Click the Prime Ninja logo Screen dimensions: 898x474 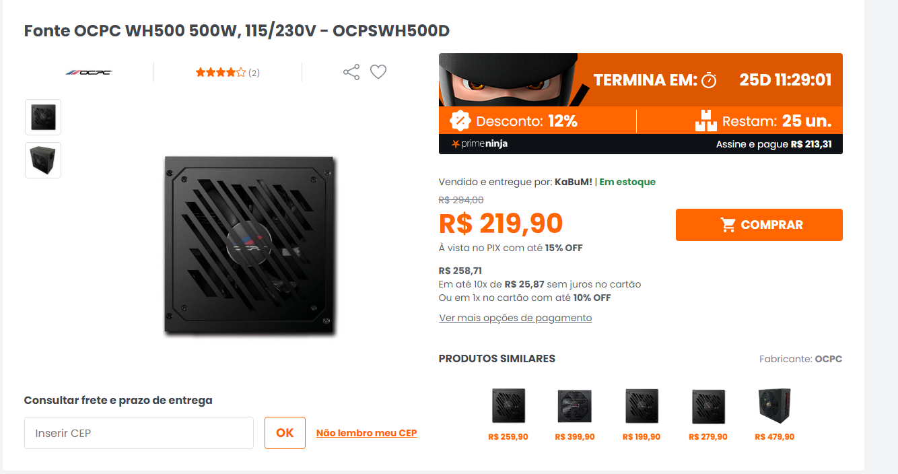(x=479, y=143)
